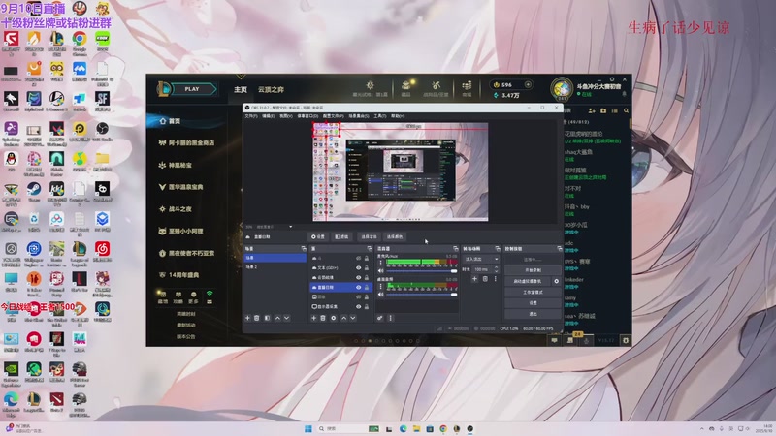Toggle visibility of the highlighted selected source
This screenshot has height=436, width=776.
click(358, 287)
